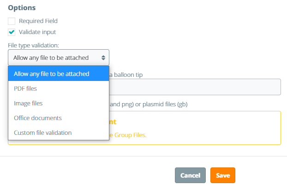
Task: Uncheck the Validate input checkbox
Action: [12, 32]
